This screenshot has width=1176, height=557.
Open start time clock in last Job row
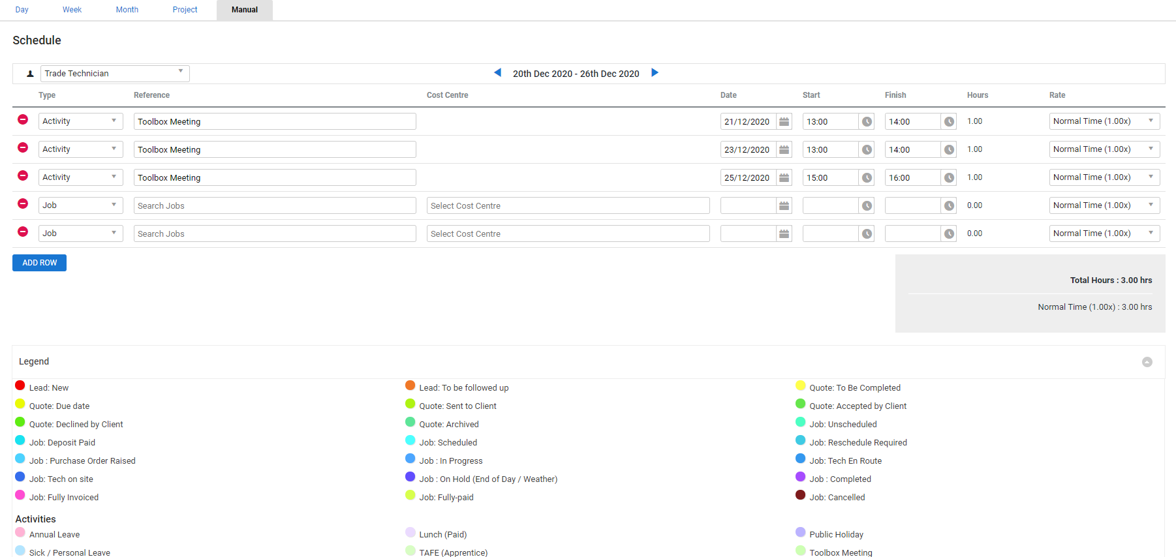tap(867, 233)
